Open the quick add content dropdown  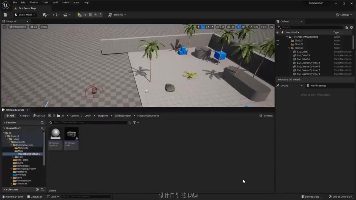pos(46,15)
